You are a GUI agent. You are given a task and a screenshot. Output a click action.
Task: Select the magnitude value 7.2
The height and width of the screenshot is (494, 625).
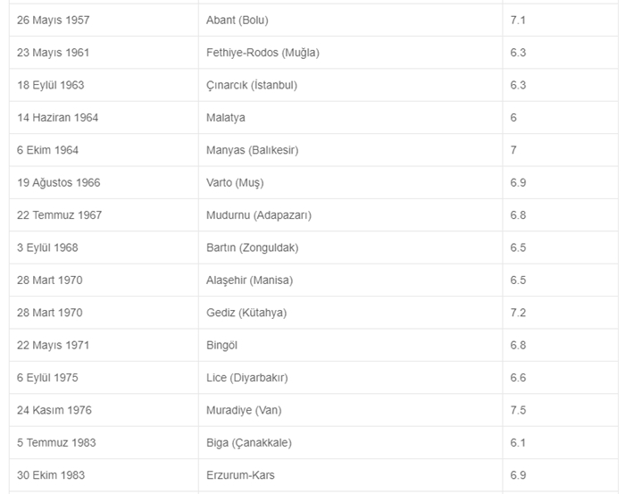click(x=518, y=313)
